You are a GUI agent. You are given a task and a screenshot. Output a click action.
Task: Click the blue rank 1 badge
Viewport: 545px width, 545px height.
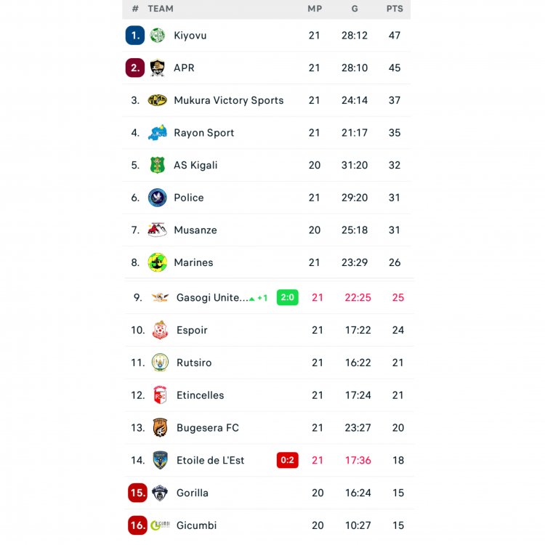[x=135, y=36]
